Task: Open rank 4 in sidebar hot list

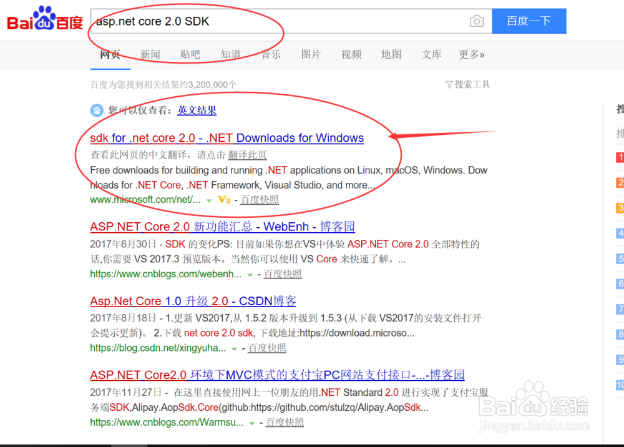Action: point(620,233)
